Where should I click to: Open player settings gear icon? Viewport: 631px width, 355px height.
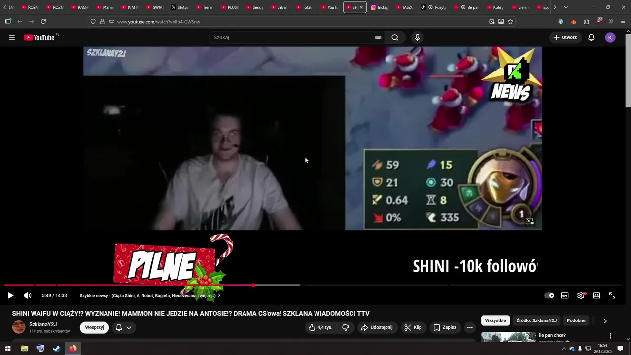[581, 295]
